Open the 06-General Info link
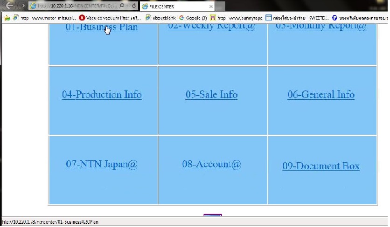The image size is (390, 227). click(x=321, y=95)
